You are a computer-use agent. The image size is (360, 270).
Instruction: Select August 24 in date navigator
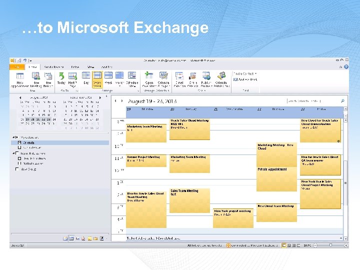[54, 119]
